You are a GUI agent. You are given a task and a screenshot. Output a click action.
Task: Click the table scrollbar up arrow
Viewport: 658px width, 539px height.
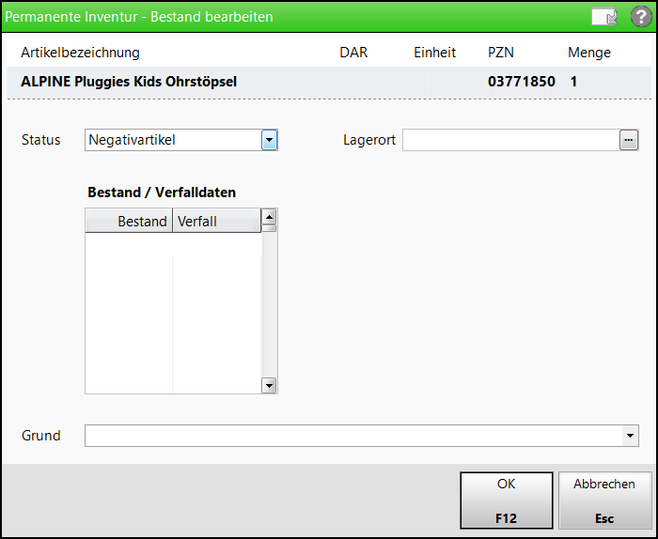269,217
